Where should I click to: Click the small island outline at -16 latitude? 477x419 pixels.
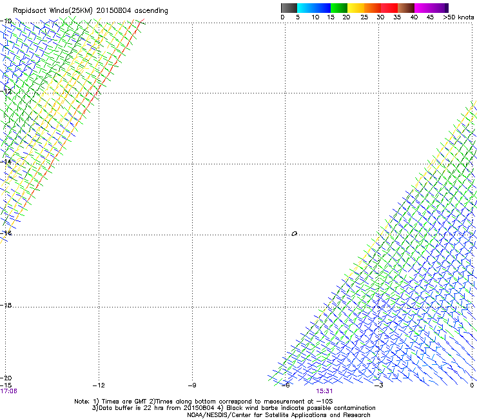294,233
